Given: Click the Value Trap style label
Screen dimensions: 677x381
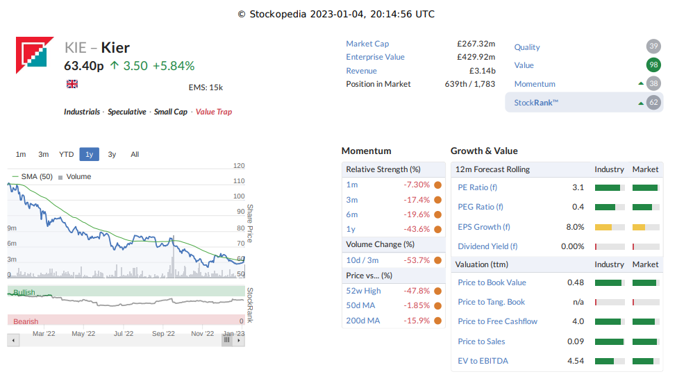Looking at the screenshot, I should tap(214, 112).
